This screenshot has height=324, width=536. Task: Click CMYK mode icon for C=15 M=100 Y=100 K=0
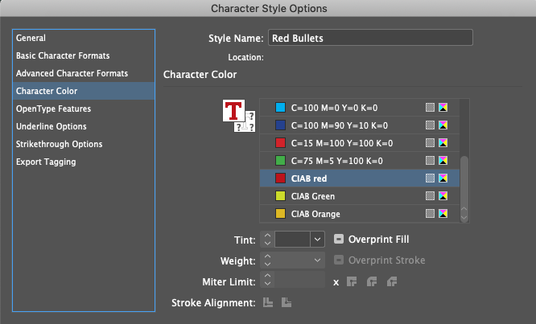point(443,143)
